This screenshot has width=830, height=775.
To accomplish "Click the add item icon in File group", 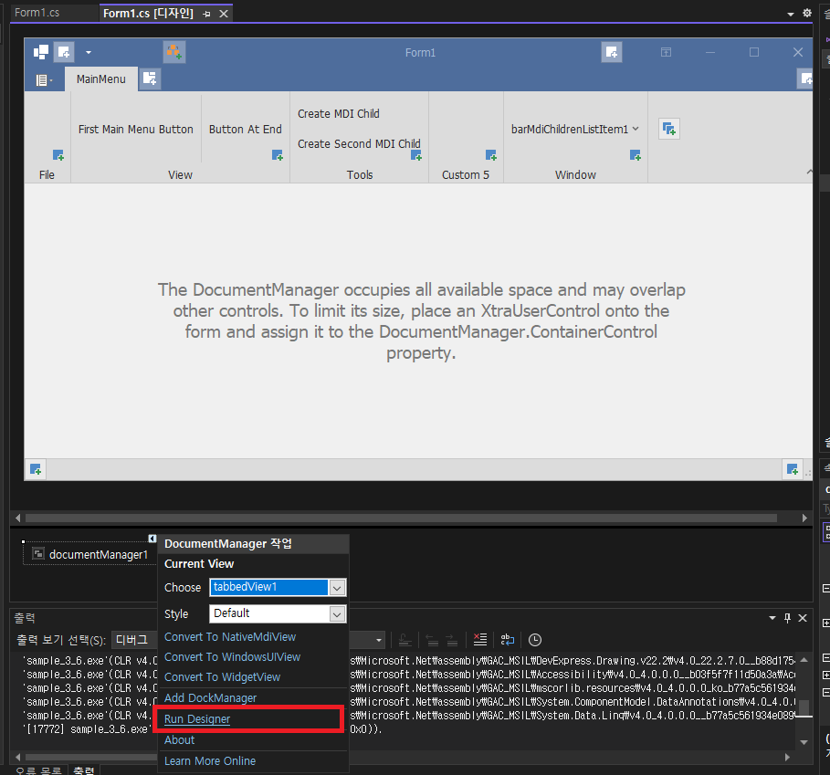I will (58, 155).
